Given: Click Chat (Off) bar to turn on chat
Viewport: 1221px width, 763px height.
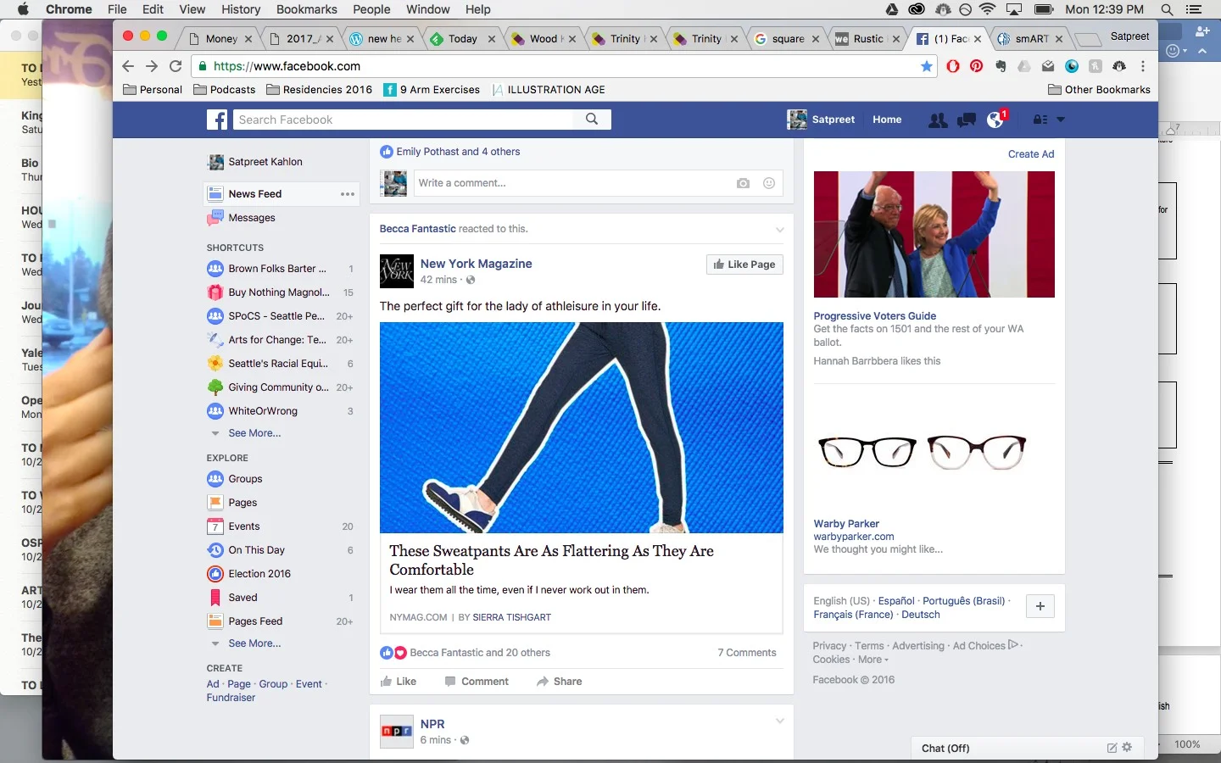Looking at the screenshot, I should (945, 749).
